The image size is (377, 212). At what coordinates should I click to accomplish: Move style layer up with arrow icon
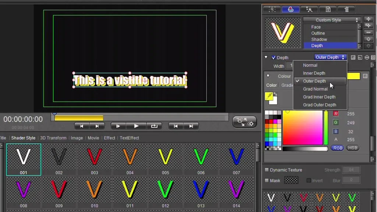[x=368, y=39]
